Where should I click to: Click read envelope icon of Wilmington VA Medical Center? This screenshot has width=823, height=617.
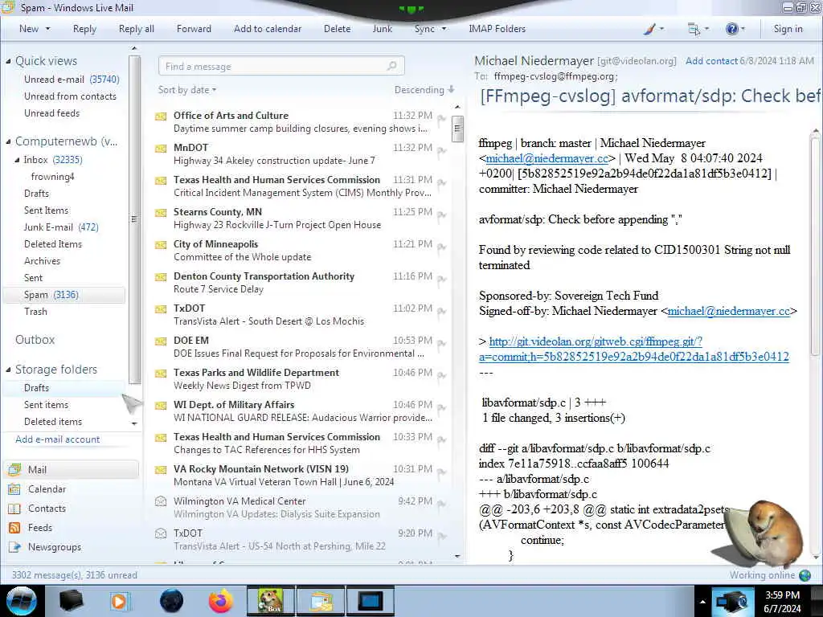pyautogui.click(x=161, y=501)
